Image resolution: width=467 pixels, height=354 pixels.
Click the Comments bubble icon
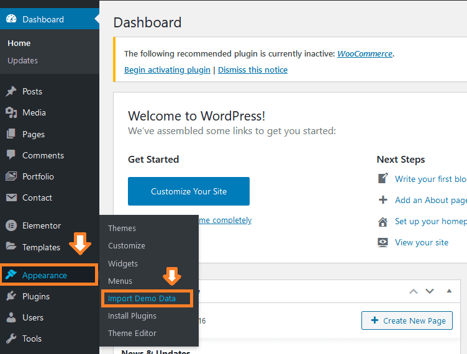pos(11,155)
